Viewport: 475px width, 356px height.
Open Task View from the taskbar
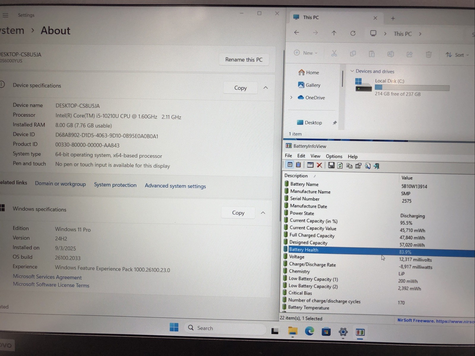click(x=275, y=331)
